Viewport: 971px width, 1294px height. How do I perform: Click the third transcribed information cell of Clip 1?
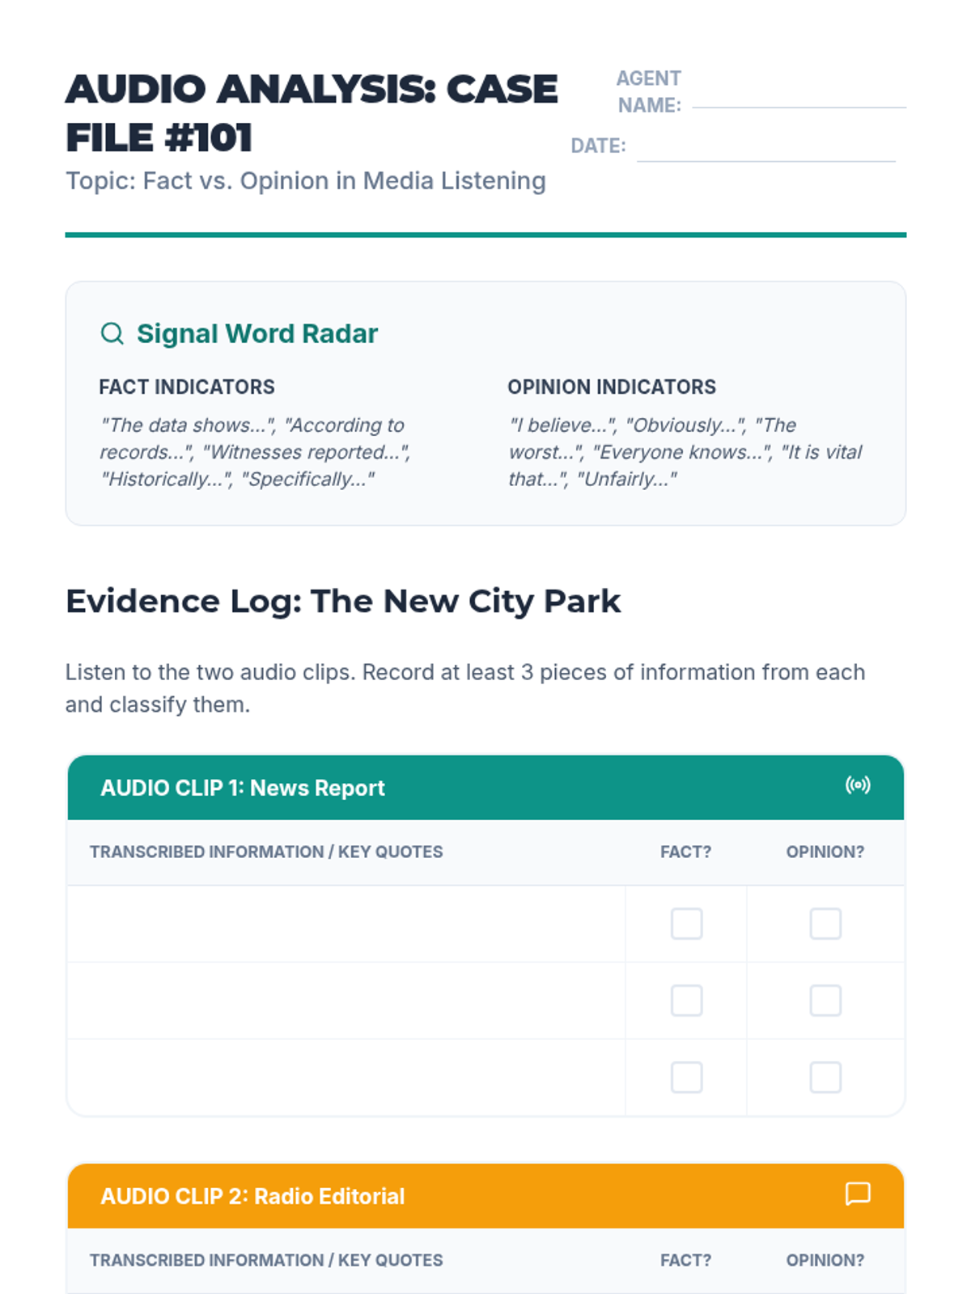346,1077
